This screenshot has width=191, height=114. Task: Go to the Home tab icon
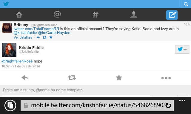[19, 15]
